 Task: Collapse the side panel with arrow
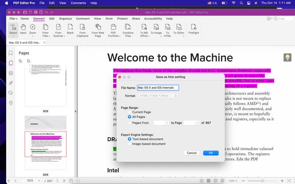coord(76,112)
